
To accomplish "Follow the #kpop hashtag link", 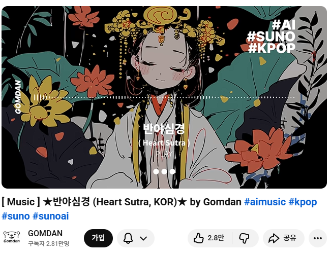I will click(303, 202).
